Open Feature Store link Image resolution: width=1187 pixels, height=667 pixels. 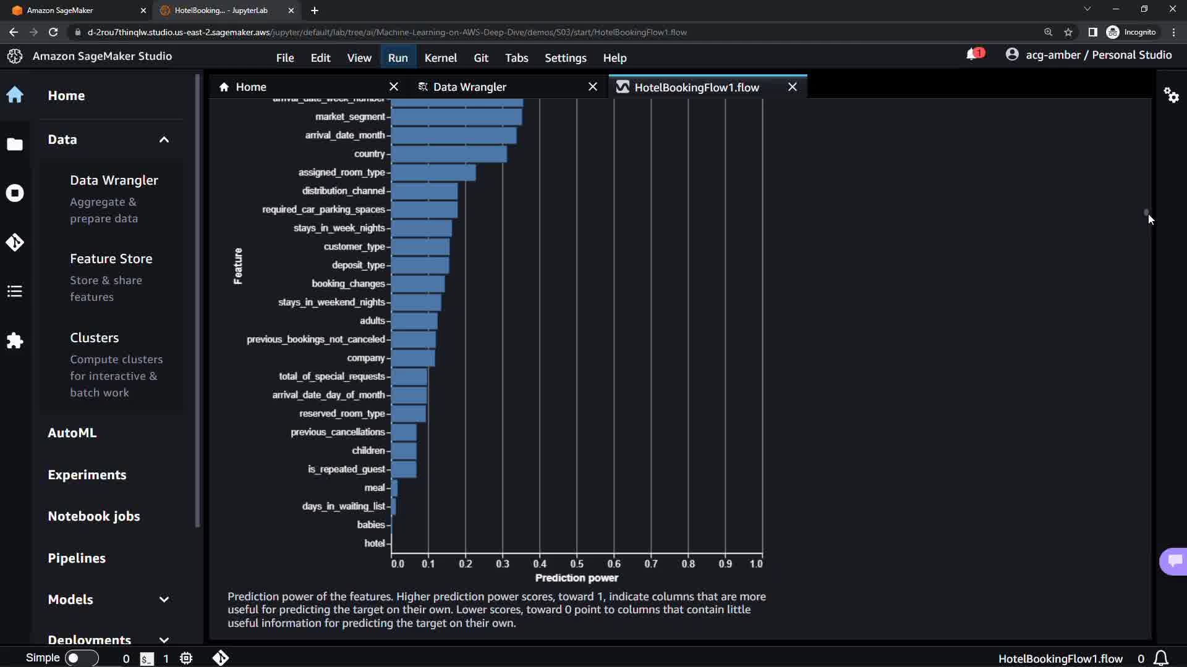(x=111, y=259)
